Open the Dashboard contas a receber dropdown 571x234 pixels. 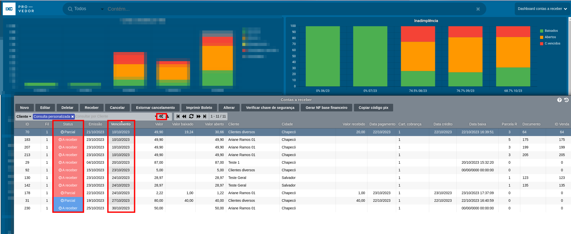542,9
